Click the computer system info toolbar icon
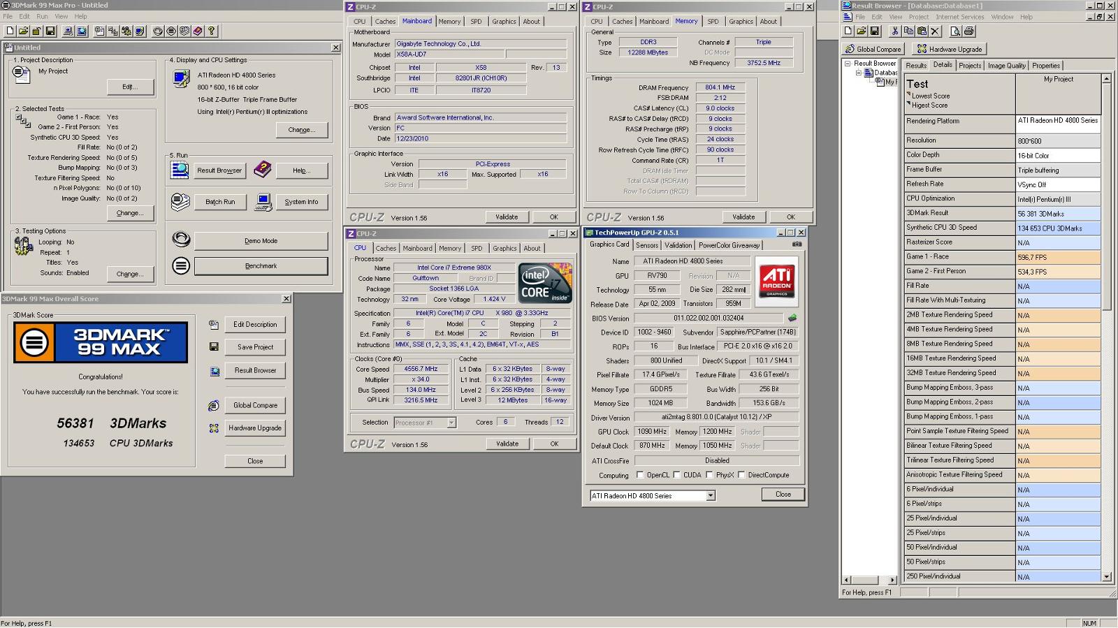 click(68, 31)
